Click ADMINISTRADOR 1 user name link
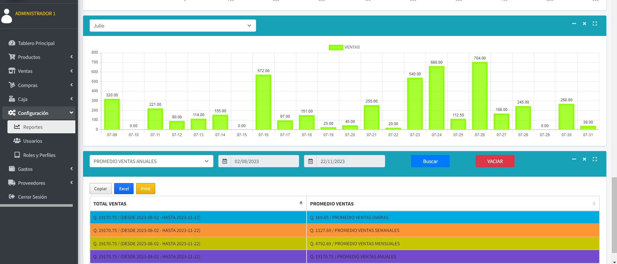This screenshot has height=264, width=617. (x=35, y=14)
